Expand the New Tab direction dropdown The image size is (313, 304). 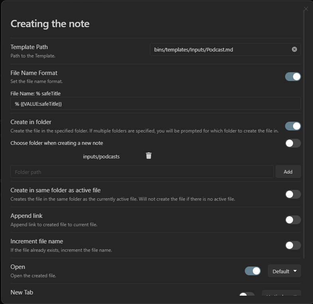point(281,296)
